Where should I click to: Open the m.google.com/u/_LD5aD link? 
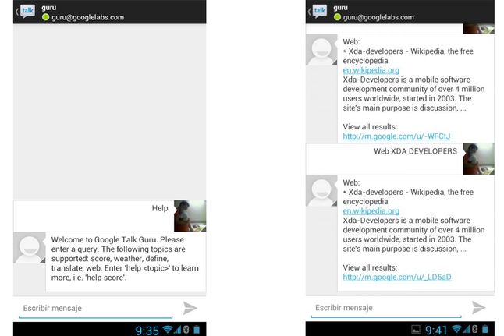(397, 278)
